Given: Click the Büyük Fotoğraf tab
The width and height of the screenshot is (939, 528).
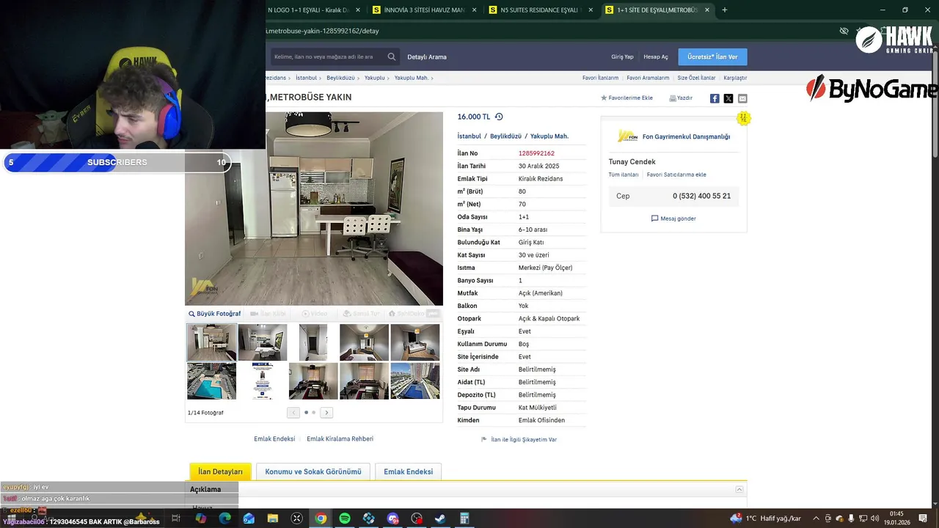Looking at the screenshot, I should [214, 314].
